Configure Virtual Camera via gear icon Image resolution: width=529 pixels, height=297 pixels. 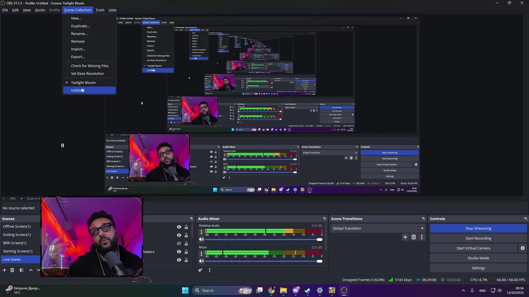pyautogui.click(x=522, y=248)
